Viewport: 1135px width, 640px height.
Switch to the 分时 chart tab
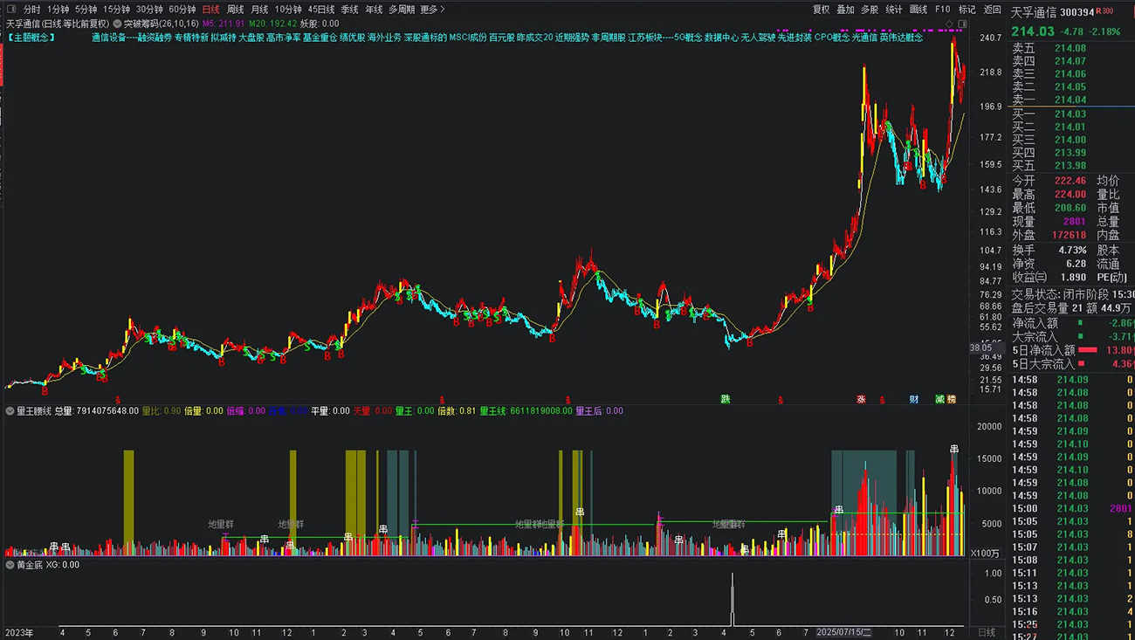pyautogui.click(x=31, y=10)
